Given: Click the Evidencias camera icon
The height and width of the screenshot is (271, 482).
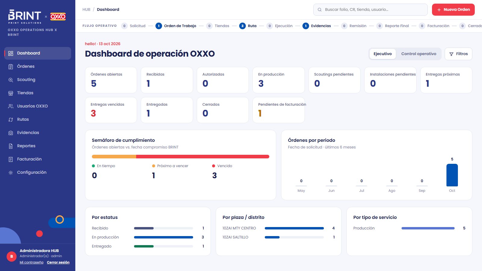Looking at the screenshot, I should (11, 133).
